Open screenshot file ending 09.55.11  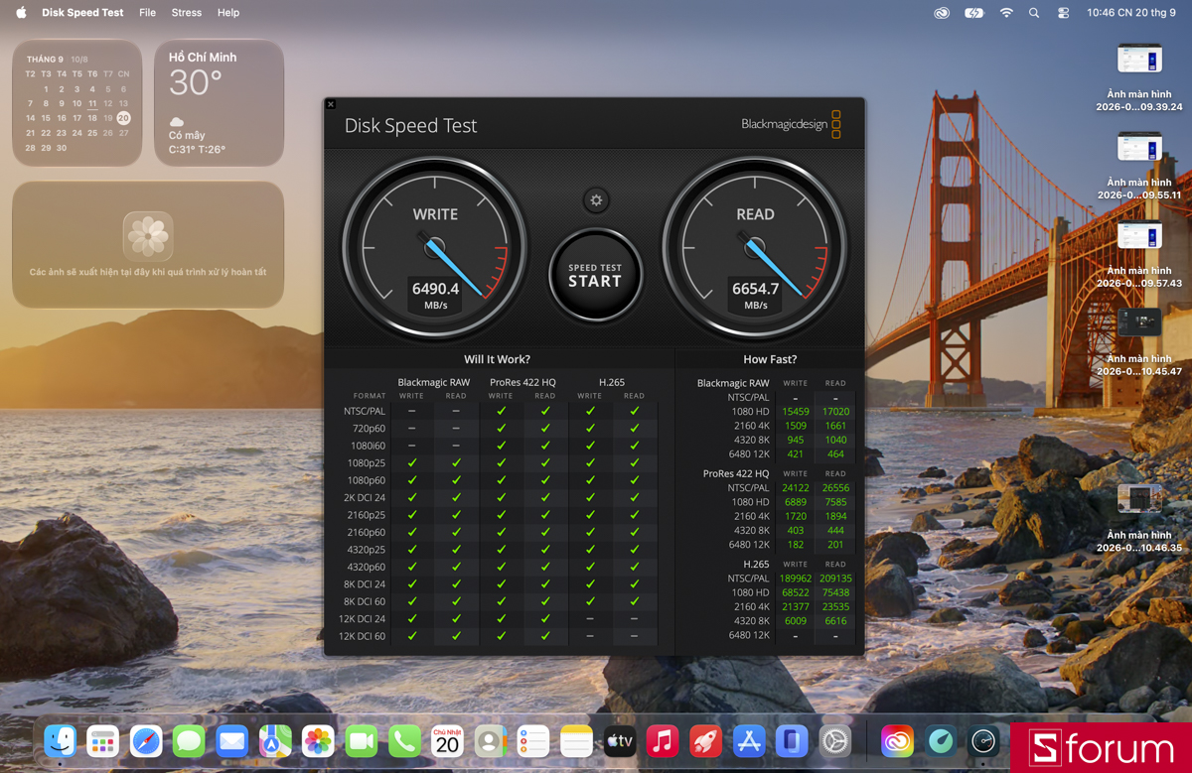coord(1139,166)
